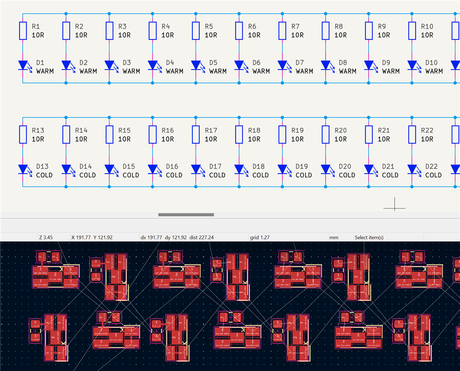Click the '10R' value beside R10

427,35
